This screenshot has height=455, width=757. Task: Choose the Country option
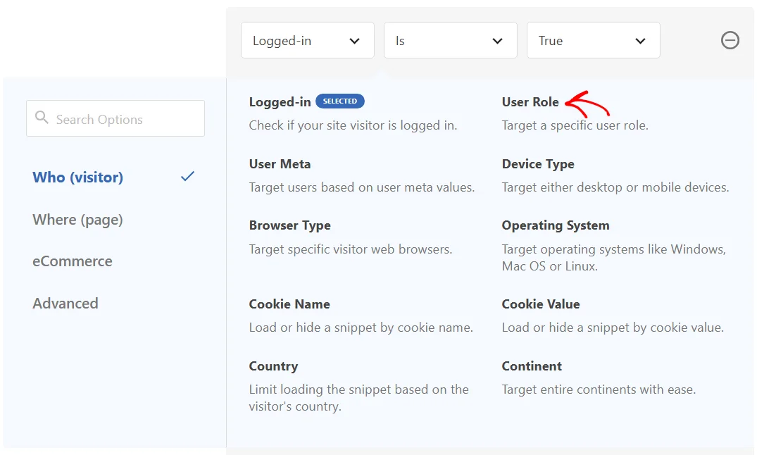tap(274, 366)
